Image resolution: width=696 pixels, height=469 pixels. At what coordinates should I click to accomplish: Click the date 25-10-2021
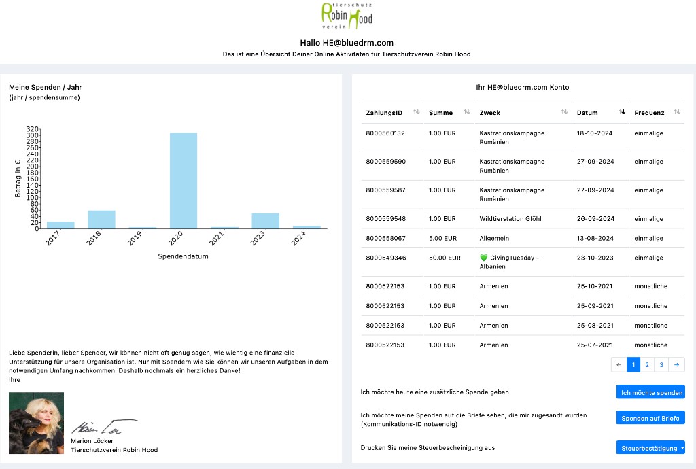pyautogui.click(x=595, y=286)
